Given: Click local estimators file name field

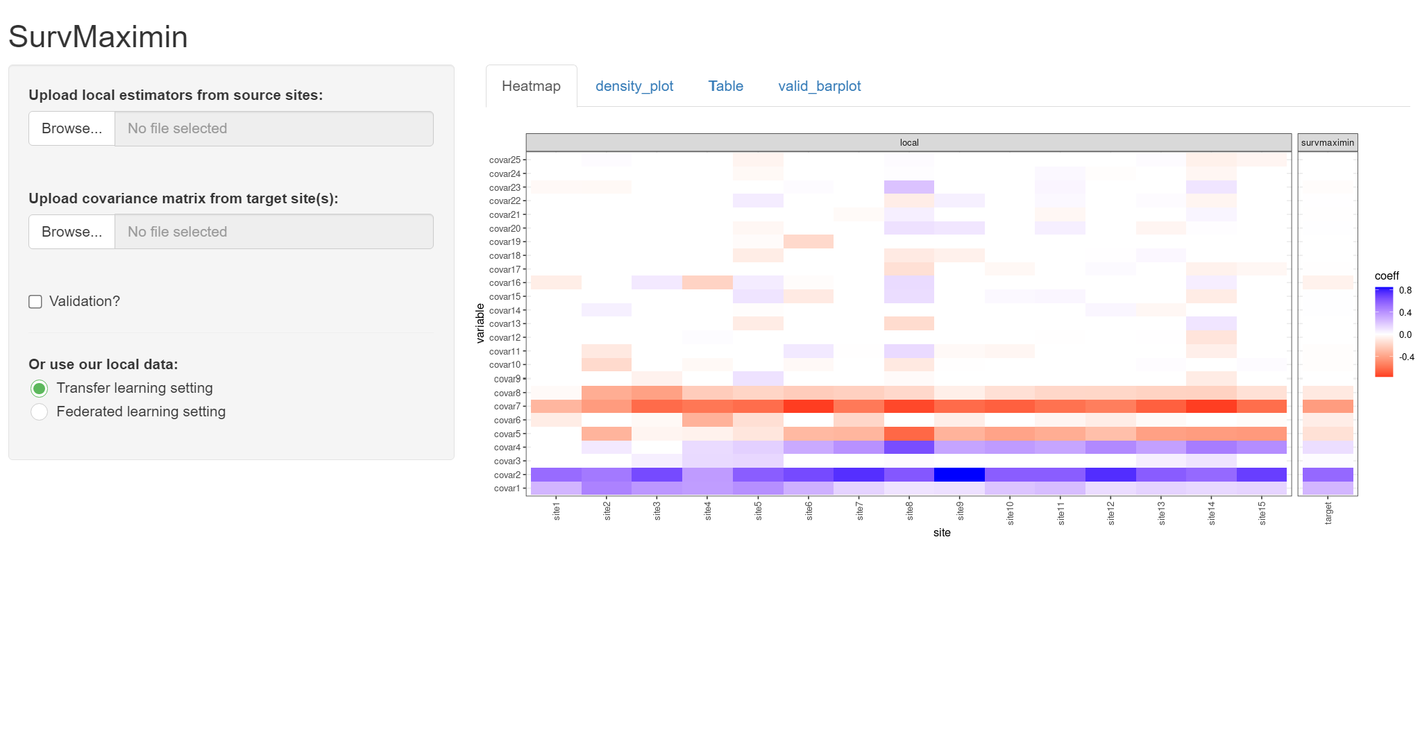Looking at the screenshot, I should click(273, 128).
